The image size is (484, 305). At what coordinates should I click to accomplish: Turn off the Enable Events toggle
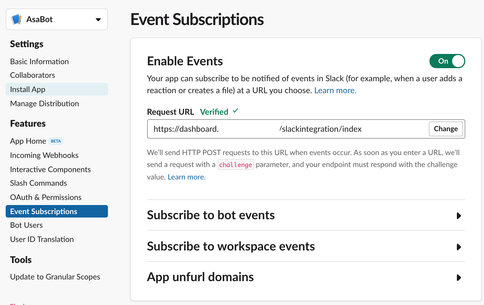tap(447, 61)
